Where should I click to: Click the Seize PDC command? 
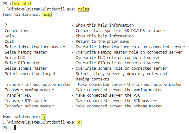[15, 58]
